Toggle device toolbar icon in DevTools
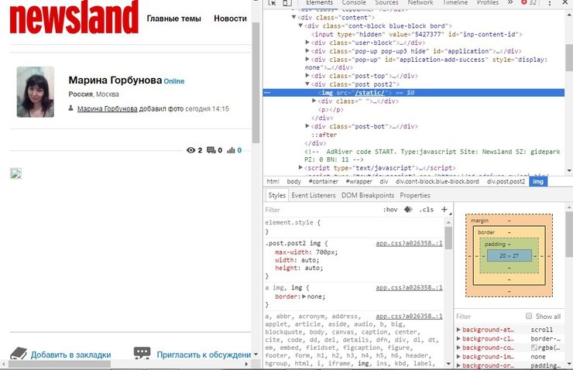Screen dimensions: 573x370 click(x=286, y=4)
